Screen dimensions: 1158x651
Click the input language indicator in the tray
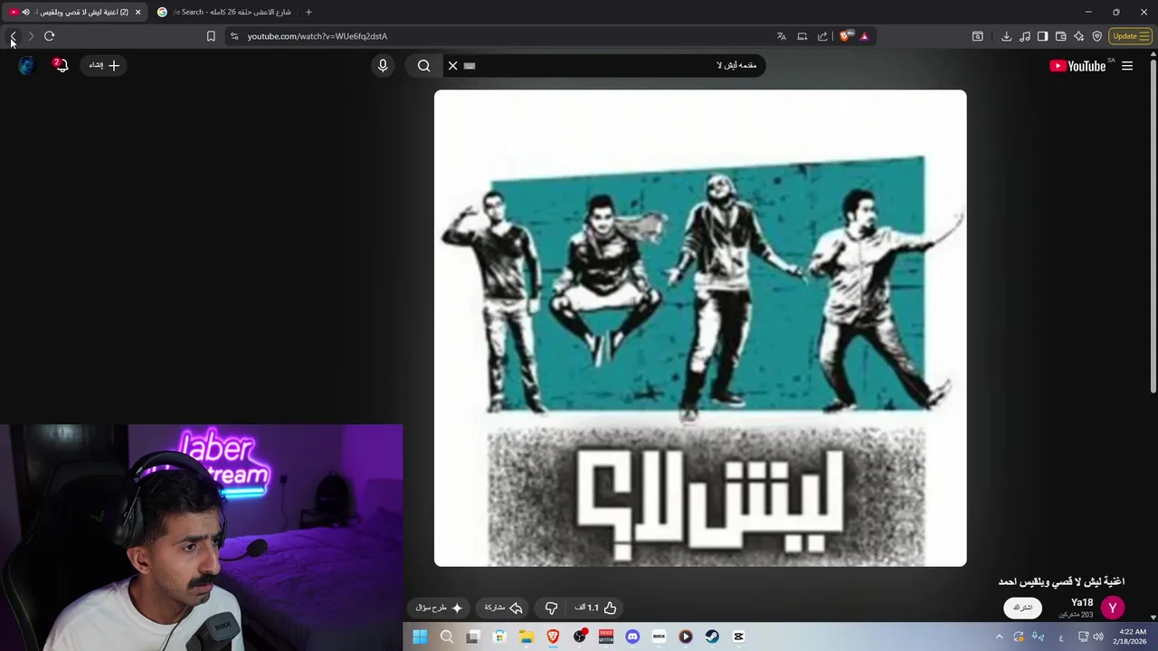pyautogui.click(x=1061, y=637)
